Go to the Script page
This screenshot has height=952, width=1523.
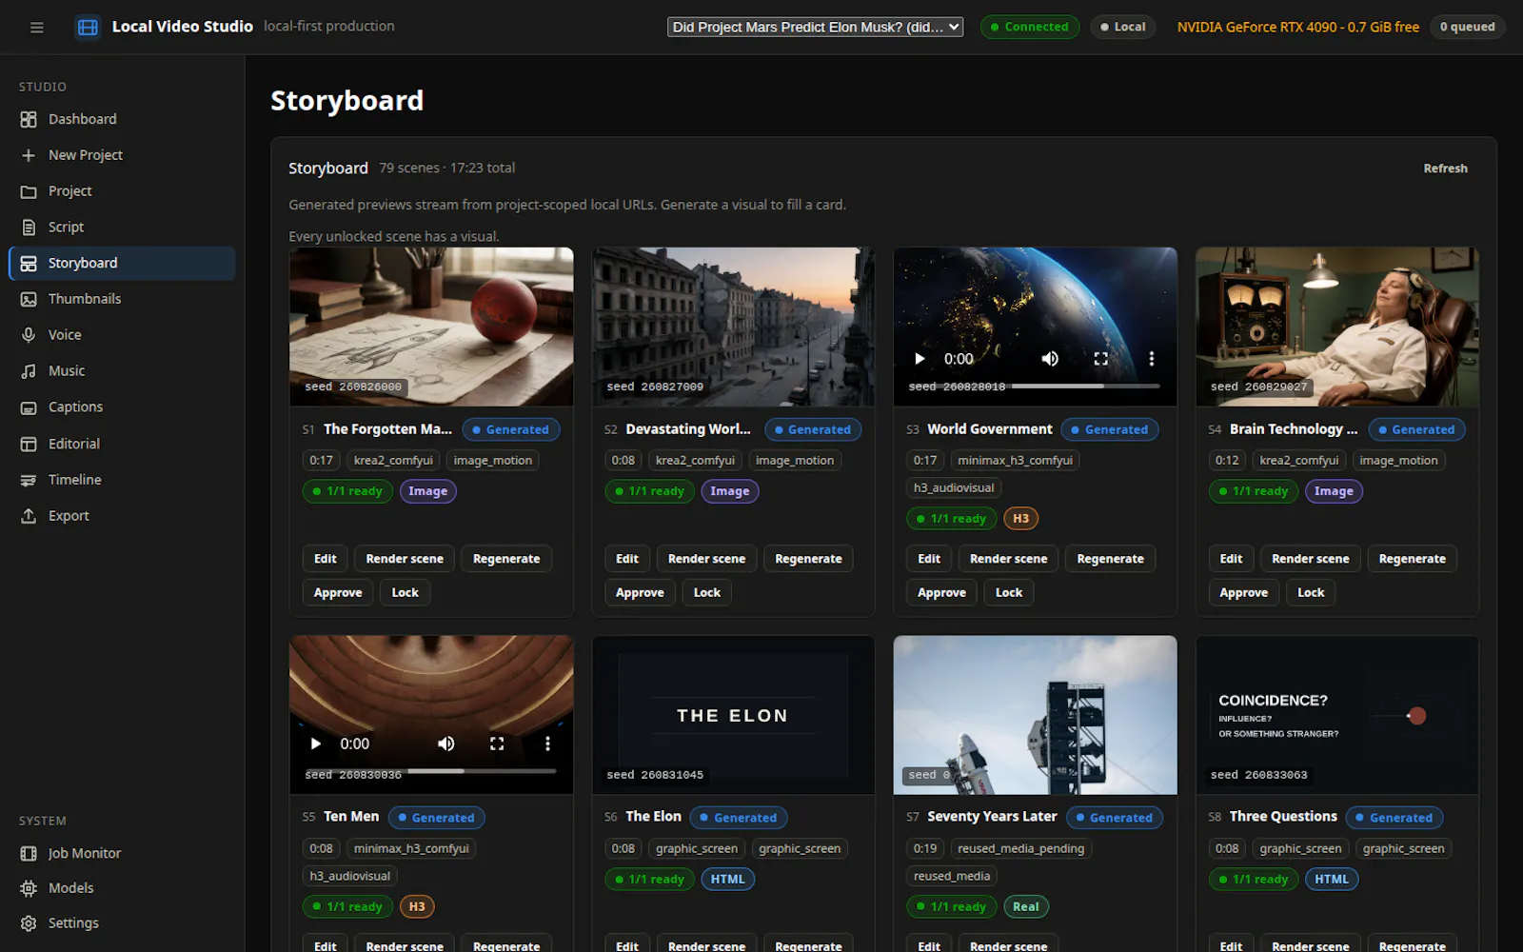122,227
